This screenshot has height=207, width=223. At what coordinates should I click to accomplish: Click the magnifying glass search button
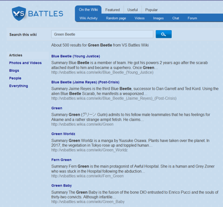click(163, 34)
